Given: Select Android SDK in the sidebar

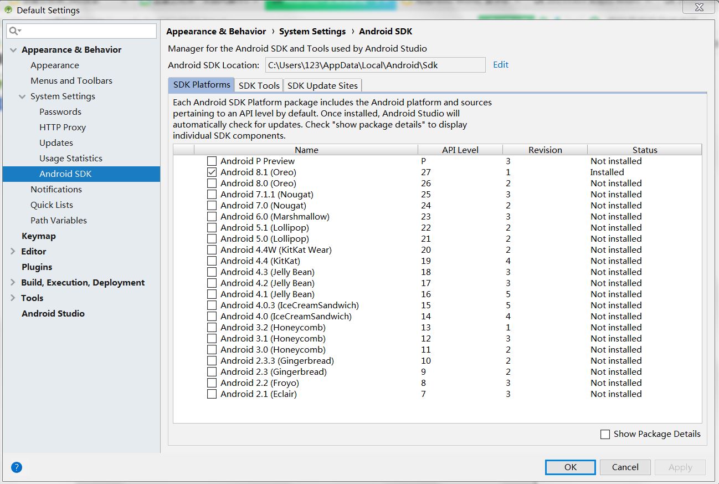Looking at the screenshot, I should pyautogui.click(x=81, y=174).
